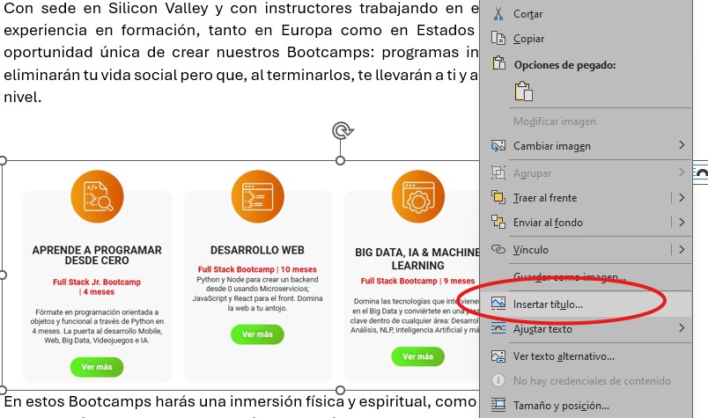Click the orange code search circle icon
708x418 pixels.
tap(97, 196)
